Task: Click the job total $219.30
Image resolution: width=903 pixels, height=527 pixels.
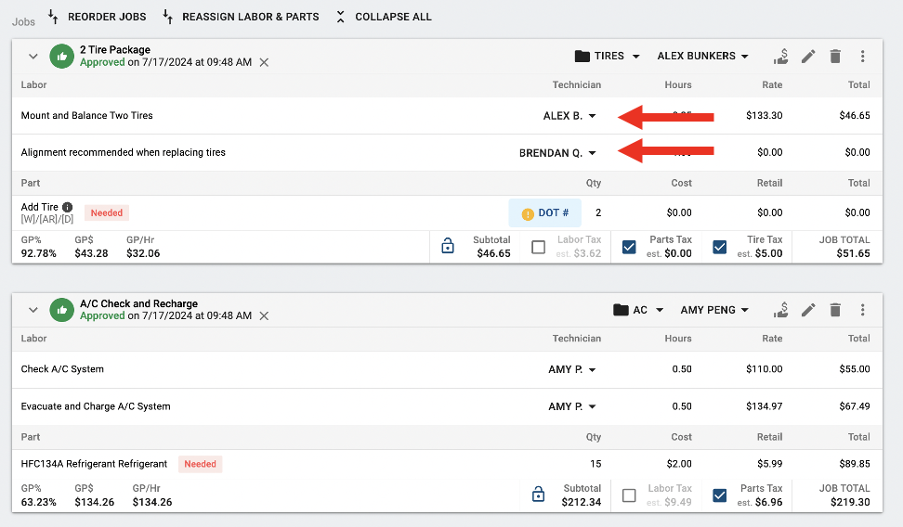Action: click(x=850, y=502)
